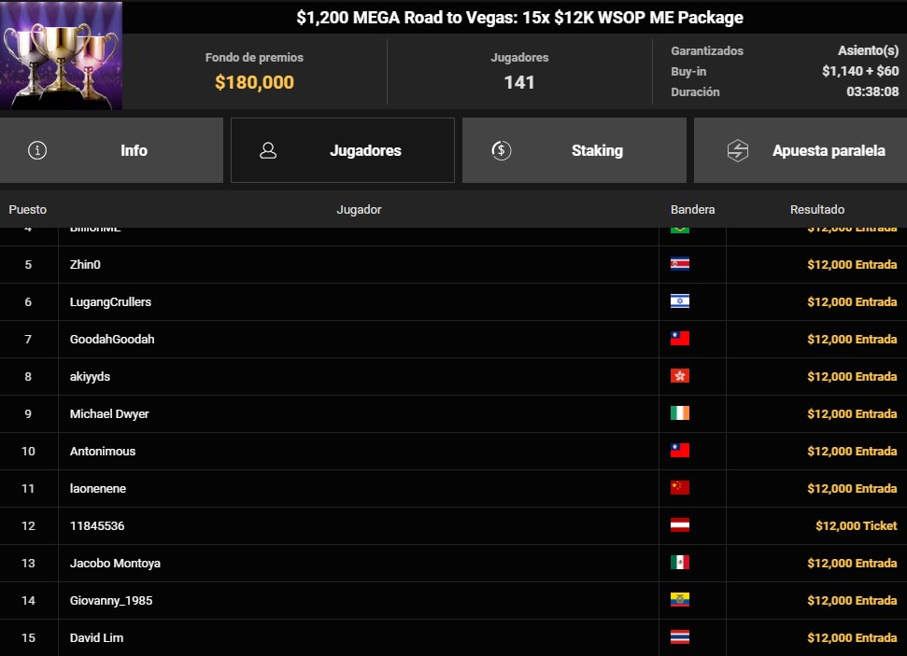The height and width of the screenshot is (656, 907).
Task: Click David Lim's $12,000 Entrada result
Action: pos(852,638)
